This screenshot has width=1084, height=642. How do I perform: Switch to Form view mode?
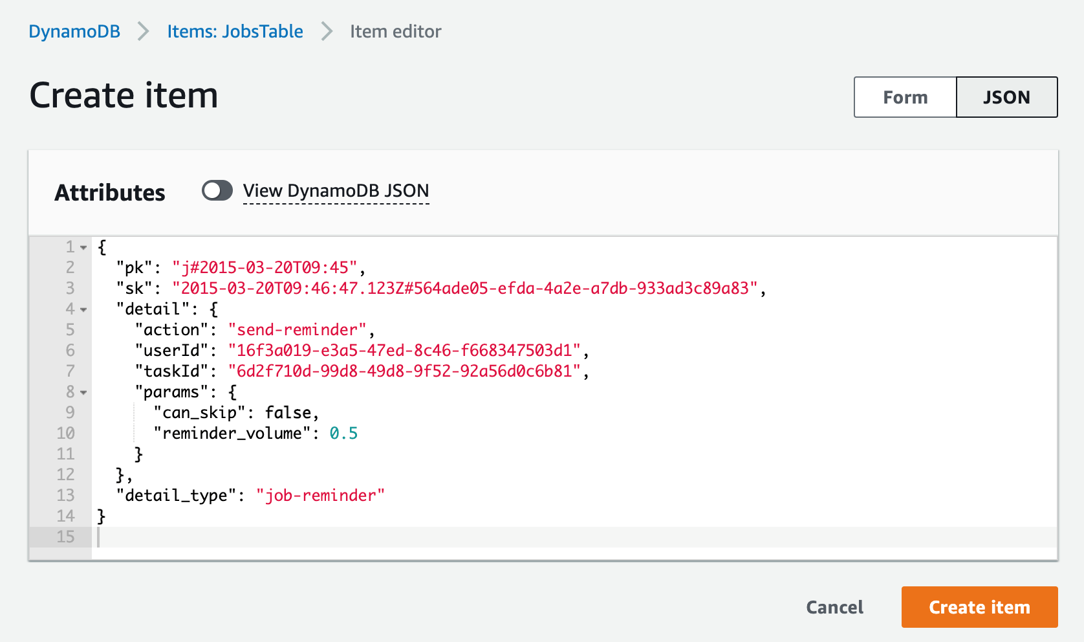pos(904,97)
